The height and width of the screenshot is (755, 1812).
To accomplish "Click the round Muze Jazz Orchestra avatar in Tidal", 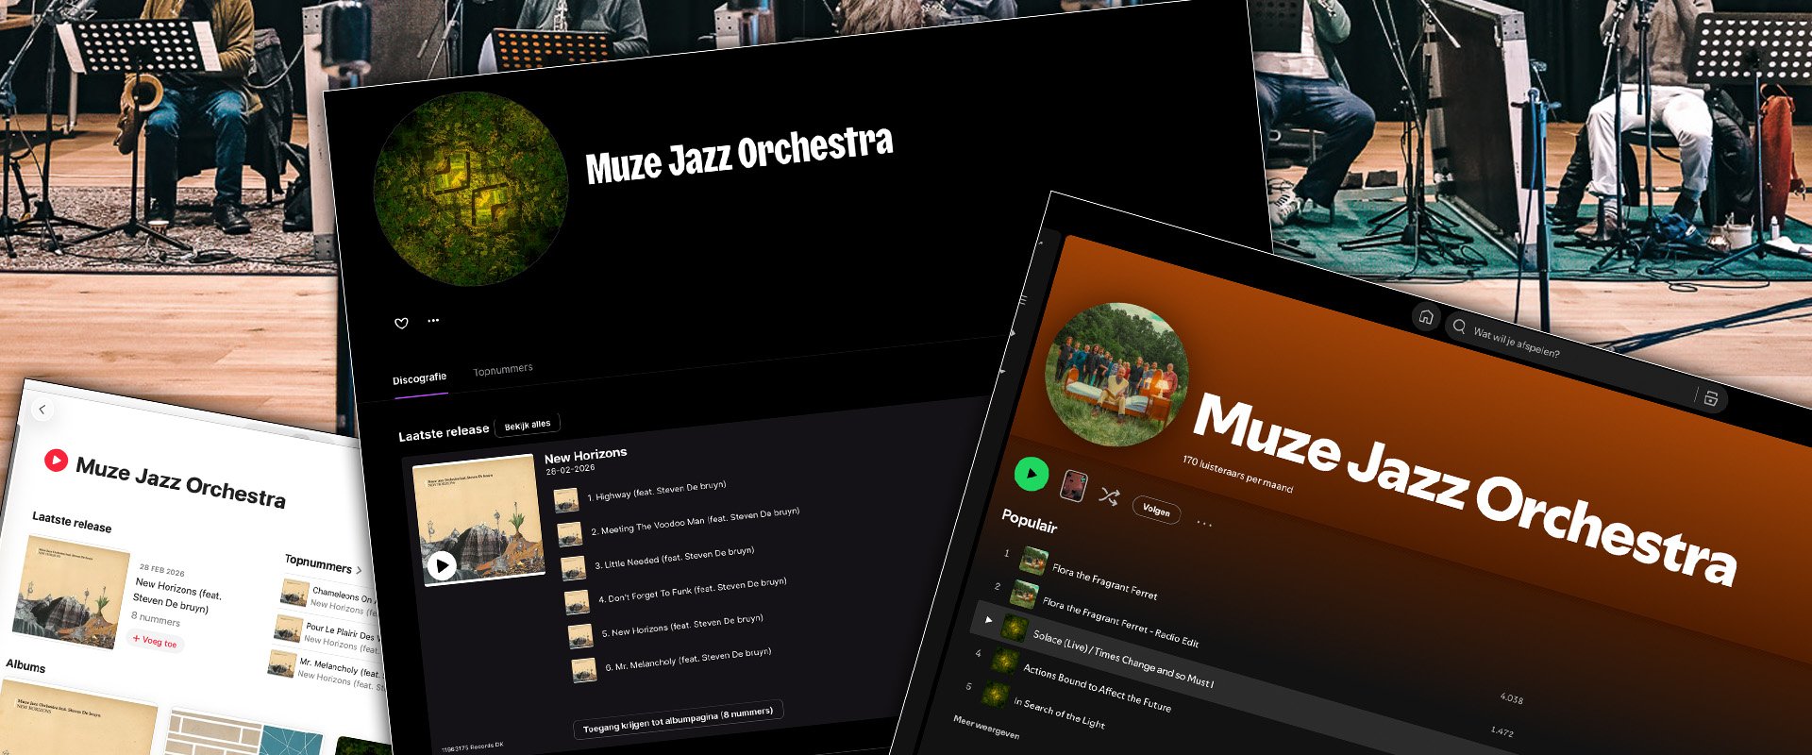I will coord(472,189).
